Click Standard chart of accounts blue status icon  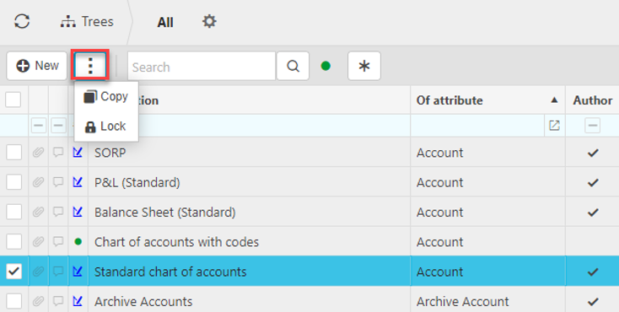[78, 271]
